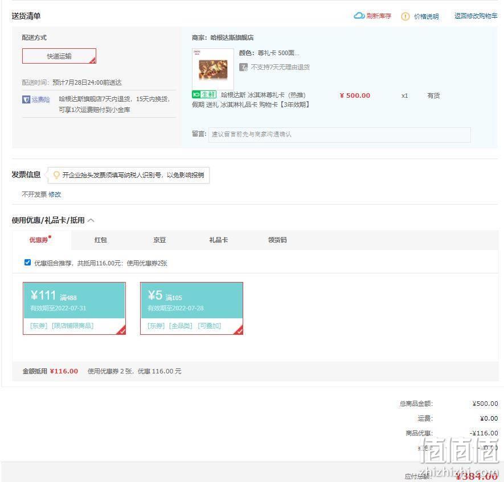The image size is (504, 482).
Task: Click the 商品优惠 -¥116.00 value
Action: click(483, 433)
